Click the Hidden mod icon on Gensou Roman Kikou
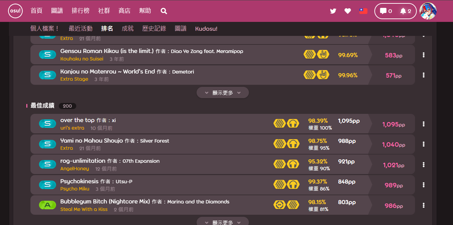Image resolution: width=453 pixels, height=225 pixels. click(x=310, y=54)
